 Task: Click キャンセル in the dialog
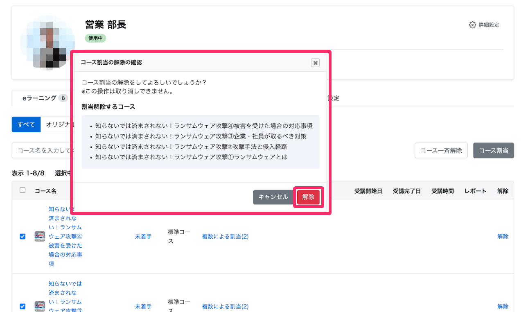tap(273, 197)
